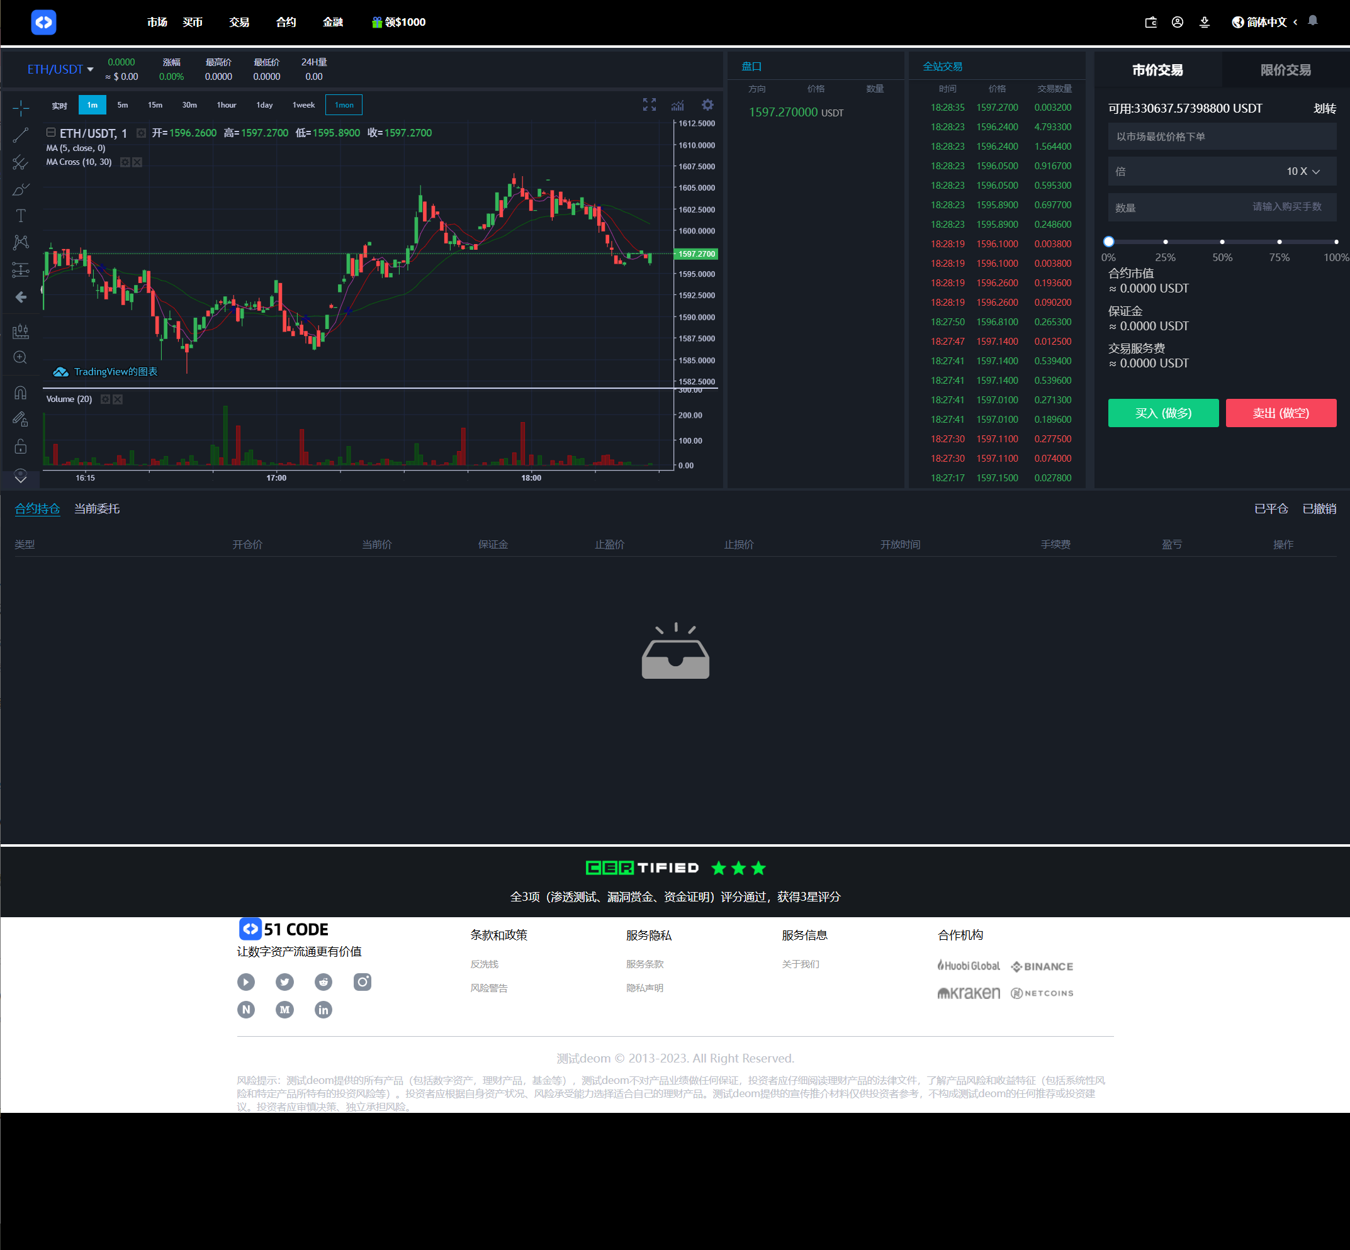Remove the MA Cross indicator
The height and width of the screenshot is (1250, 1350).
[x=137, y=162]
